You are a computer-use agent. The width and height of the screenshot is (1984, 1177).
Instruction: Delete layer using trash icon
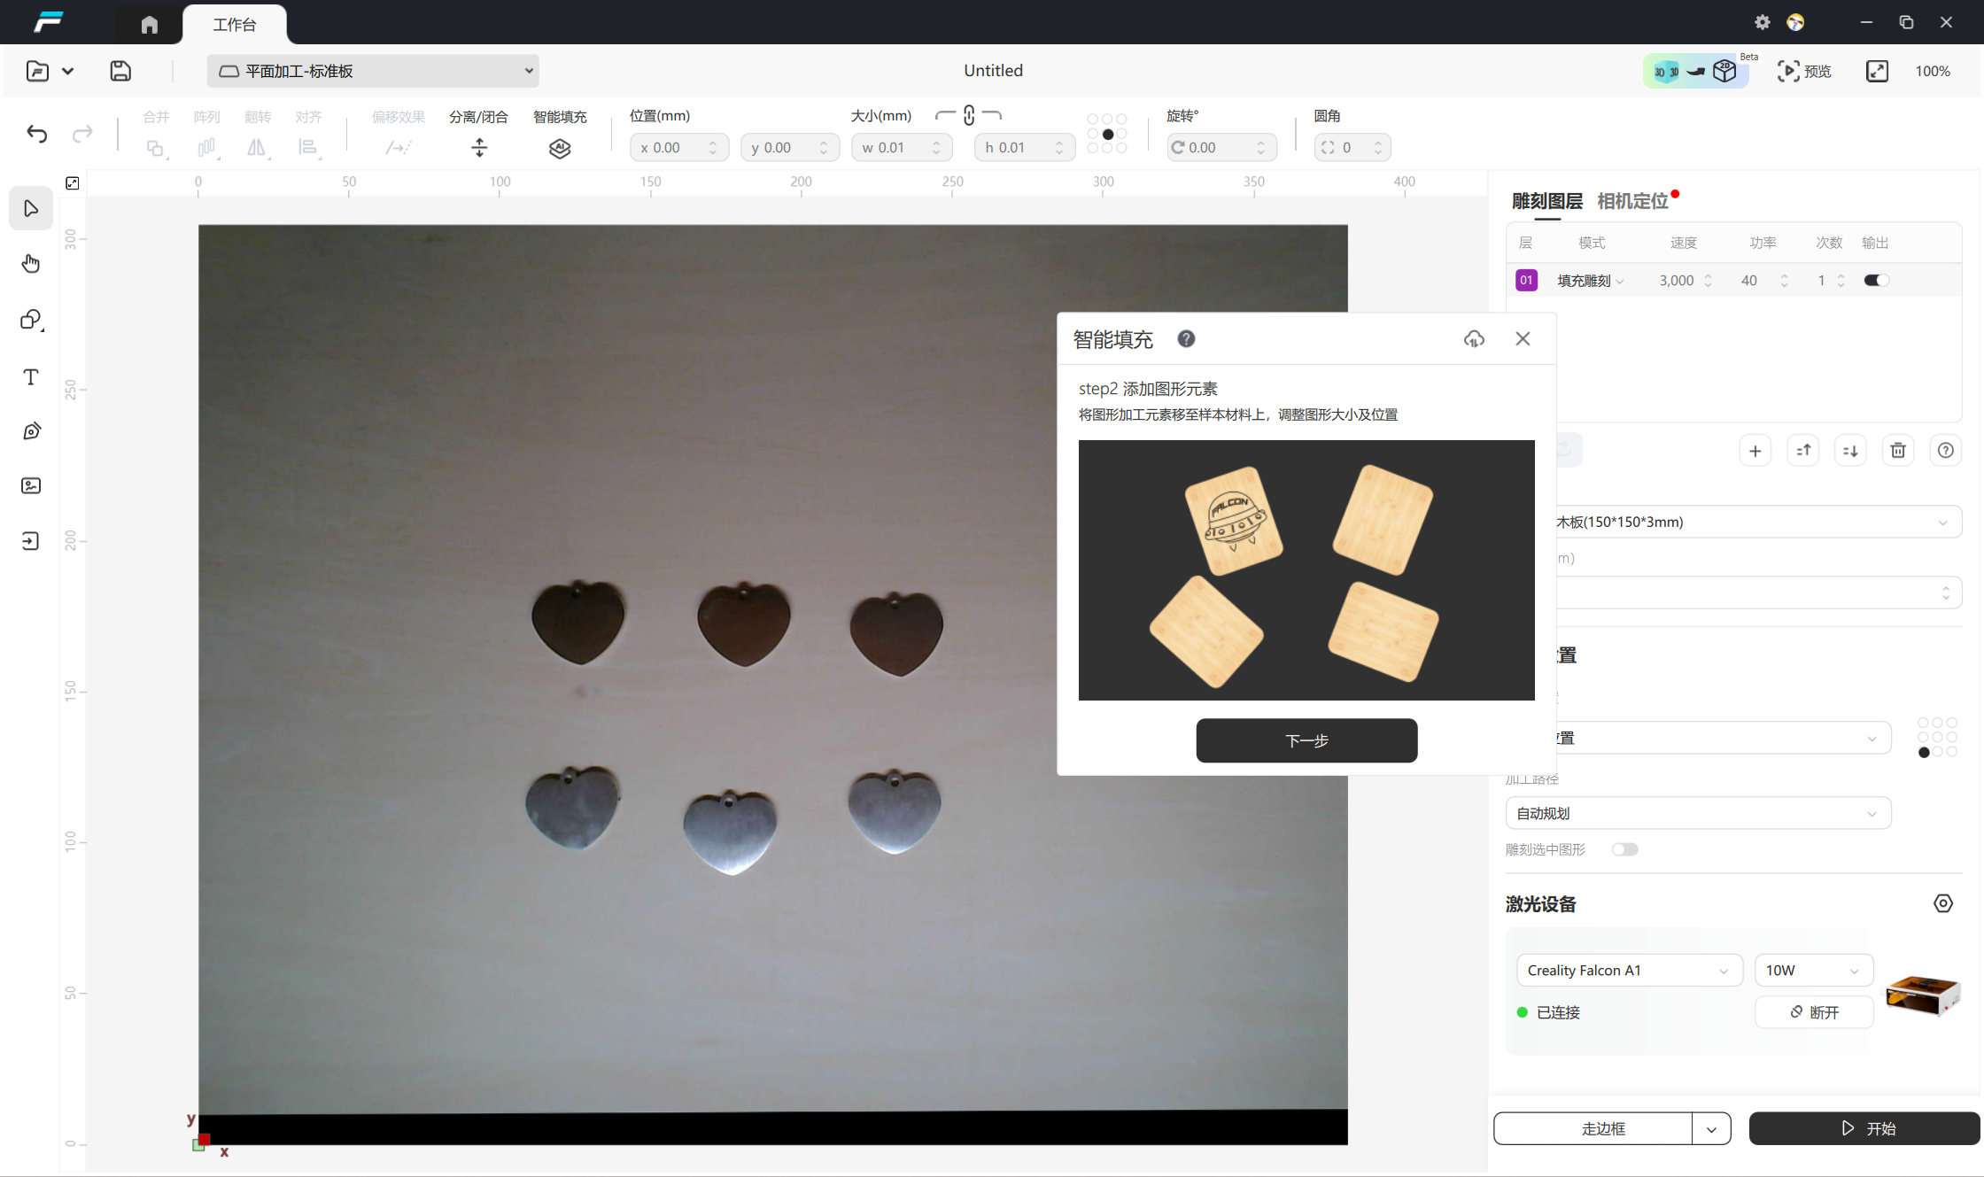tap(1898, 451)
